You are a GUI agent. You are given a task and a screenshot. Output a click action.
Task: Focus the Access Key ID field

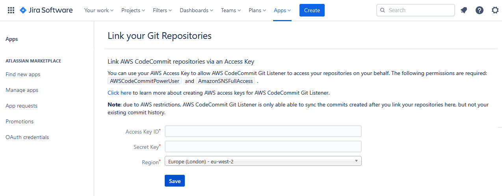pyautogui.click(x=263, y=131)
